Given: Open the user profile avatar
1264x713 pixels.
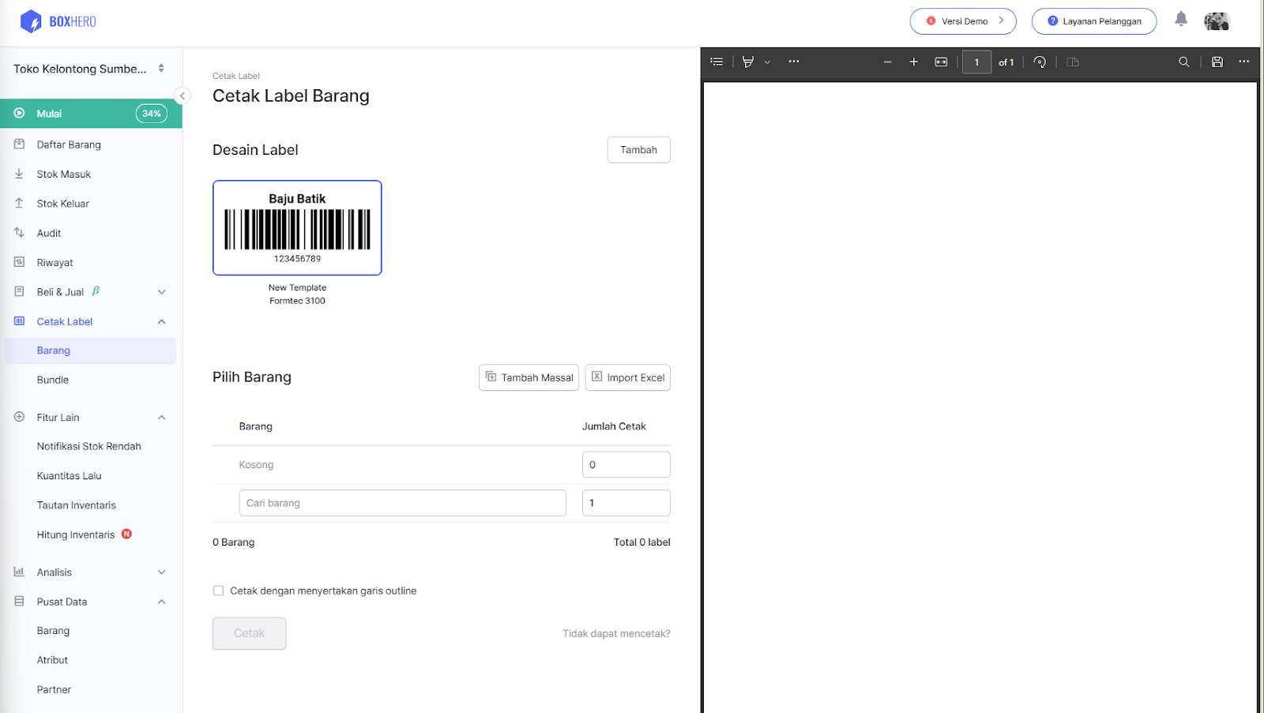Looking at the screenshot, I should (x=1217, y=21).
